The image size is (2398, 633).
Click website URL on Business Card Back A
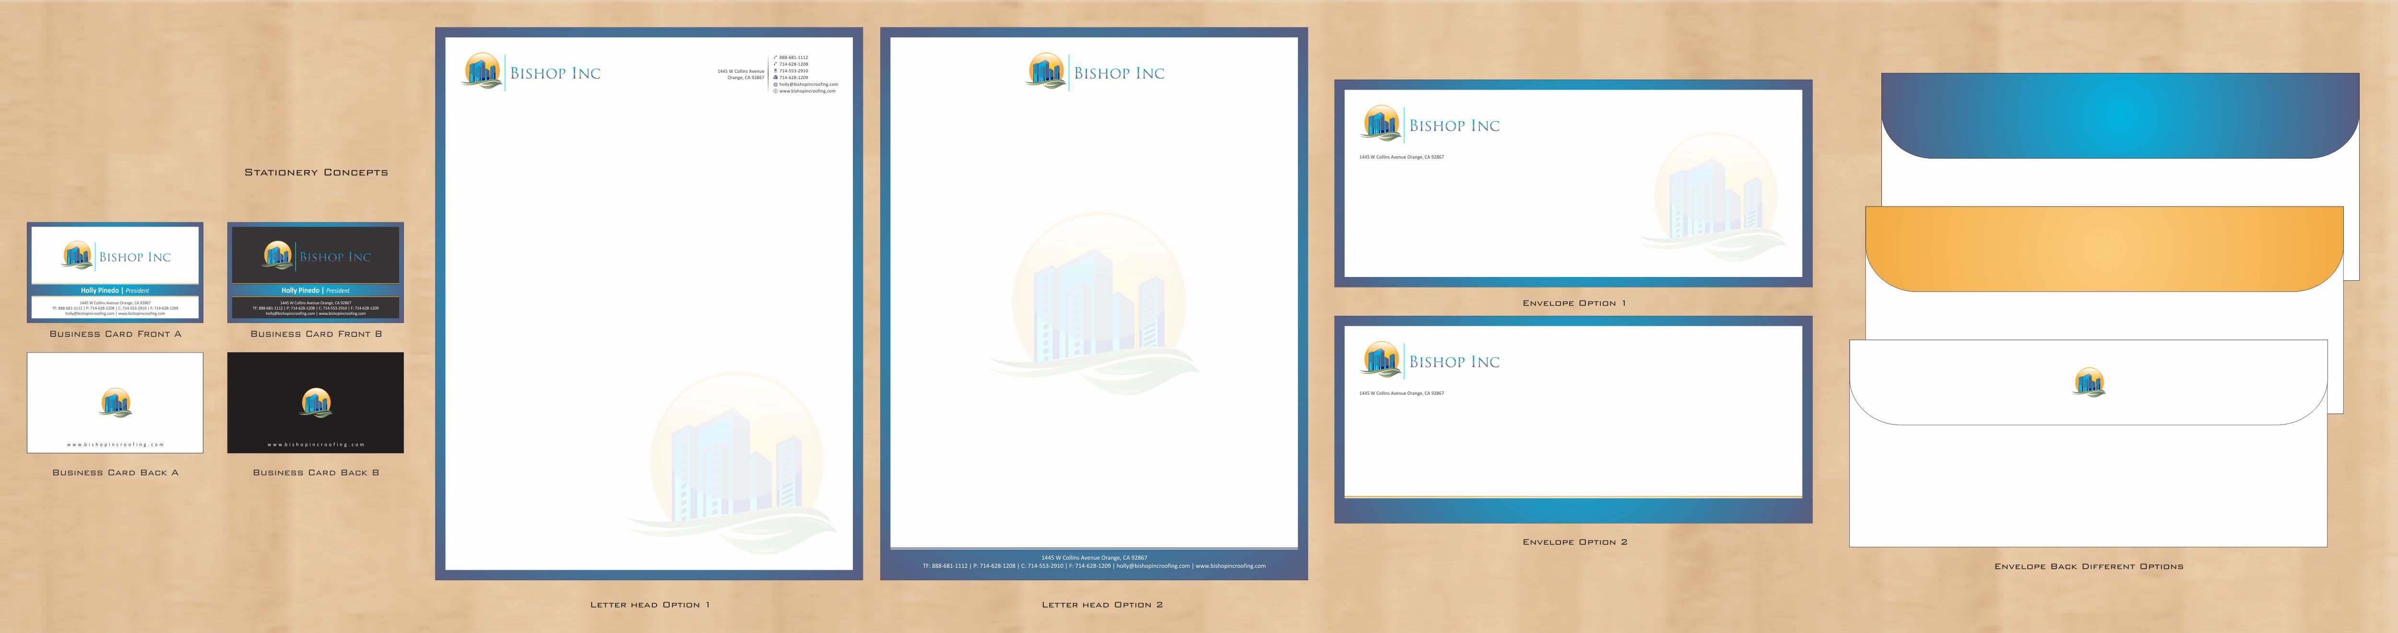(x=116, y=444)
